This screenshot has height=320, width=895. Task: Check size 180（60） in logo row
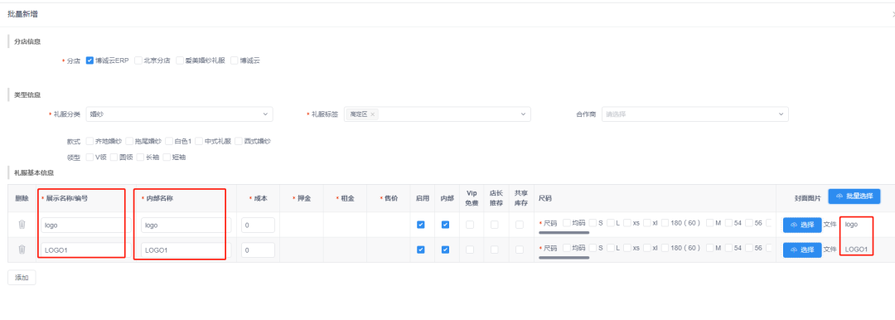665,223
